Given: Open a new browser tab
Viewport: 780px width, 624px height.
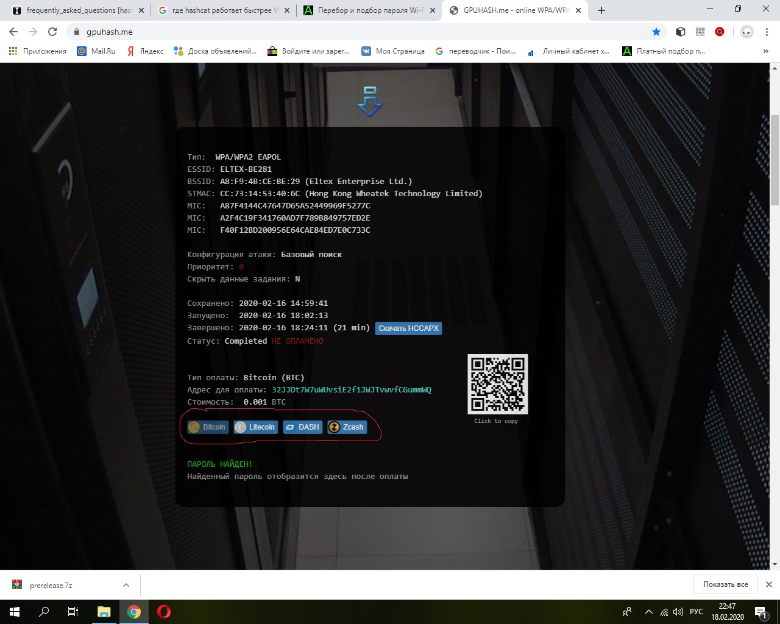Looking at the screenshot, I should 601,10.
